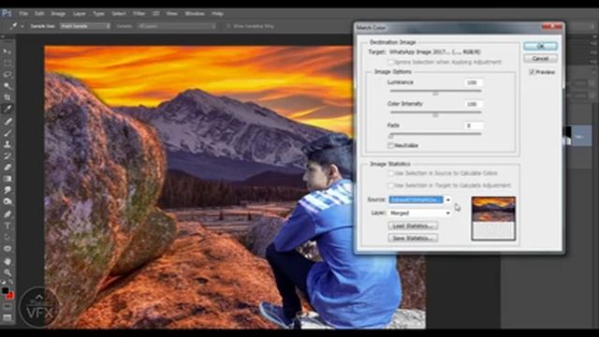Viewport: 599px width, 337px height.
Task: Toggle Quick Mask mode icon
Action: [7, 306]
